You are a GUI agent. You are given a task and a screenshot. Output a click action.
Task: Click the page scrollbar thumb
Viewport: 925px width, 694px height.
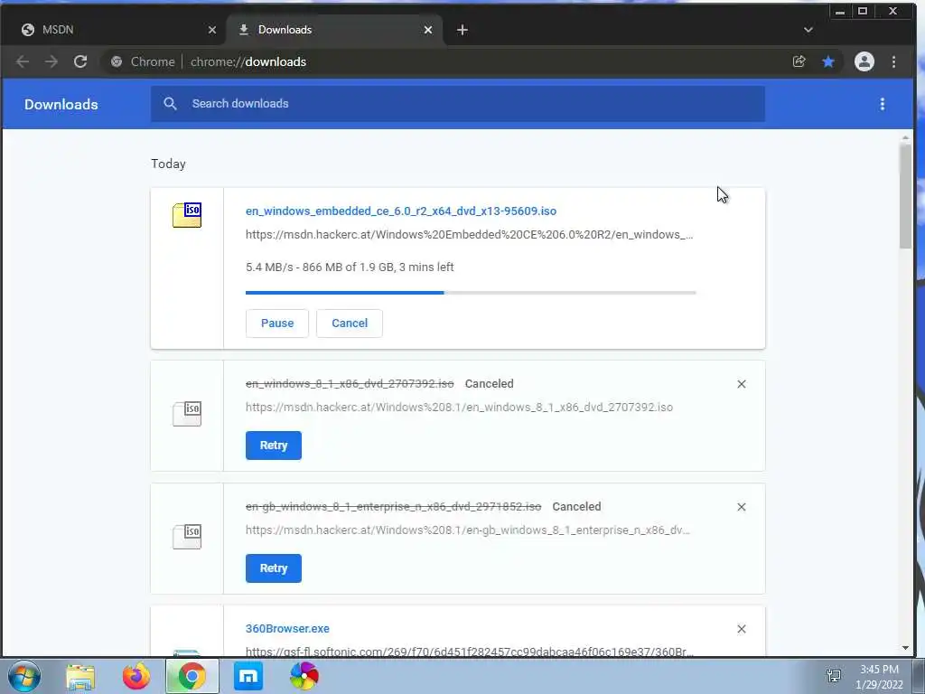click(905, 196)
